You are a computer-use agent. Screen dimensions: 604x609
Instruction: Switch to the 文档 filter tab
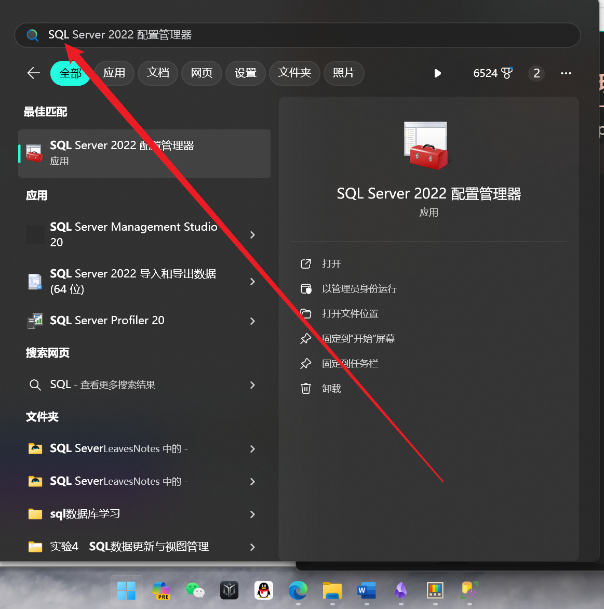pos(158,73)
